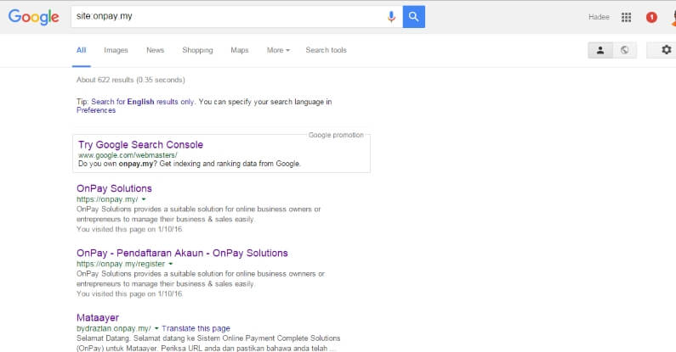Expand the More dropdown menu
This screenshot has width=676, height=352.
[x=278, y=50]
